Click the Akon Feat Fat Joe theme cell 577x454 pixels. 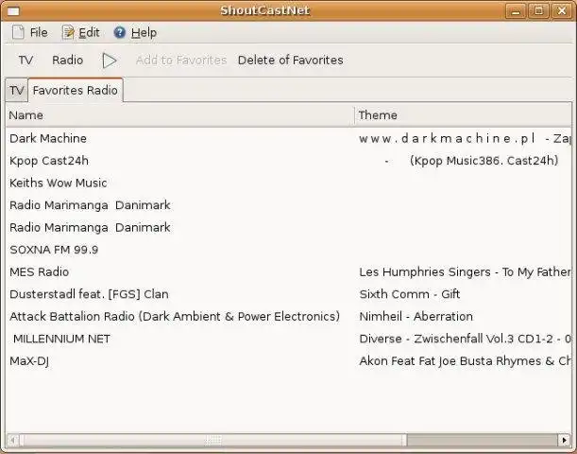point(466,361)
